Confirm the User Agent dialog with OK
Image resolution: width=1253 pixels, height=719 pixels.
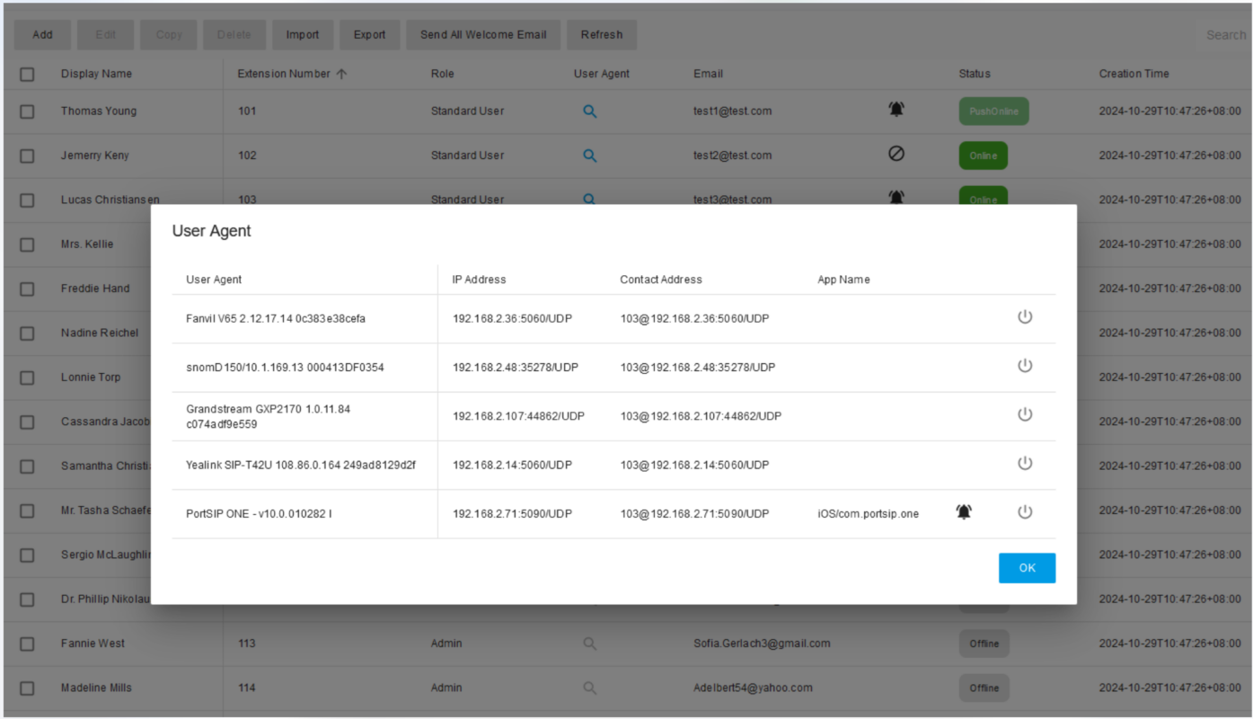tap(1027, 567)
